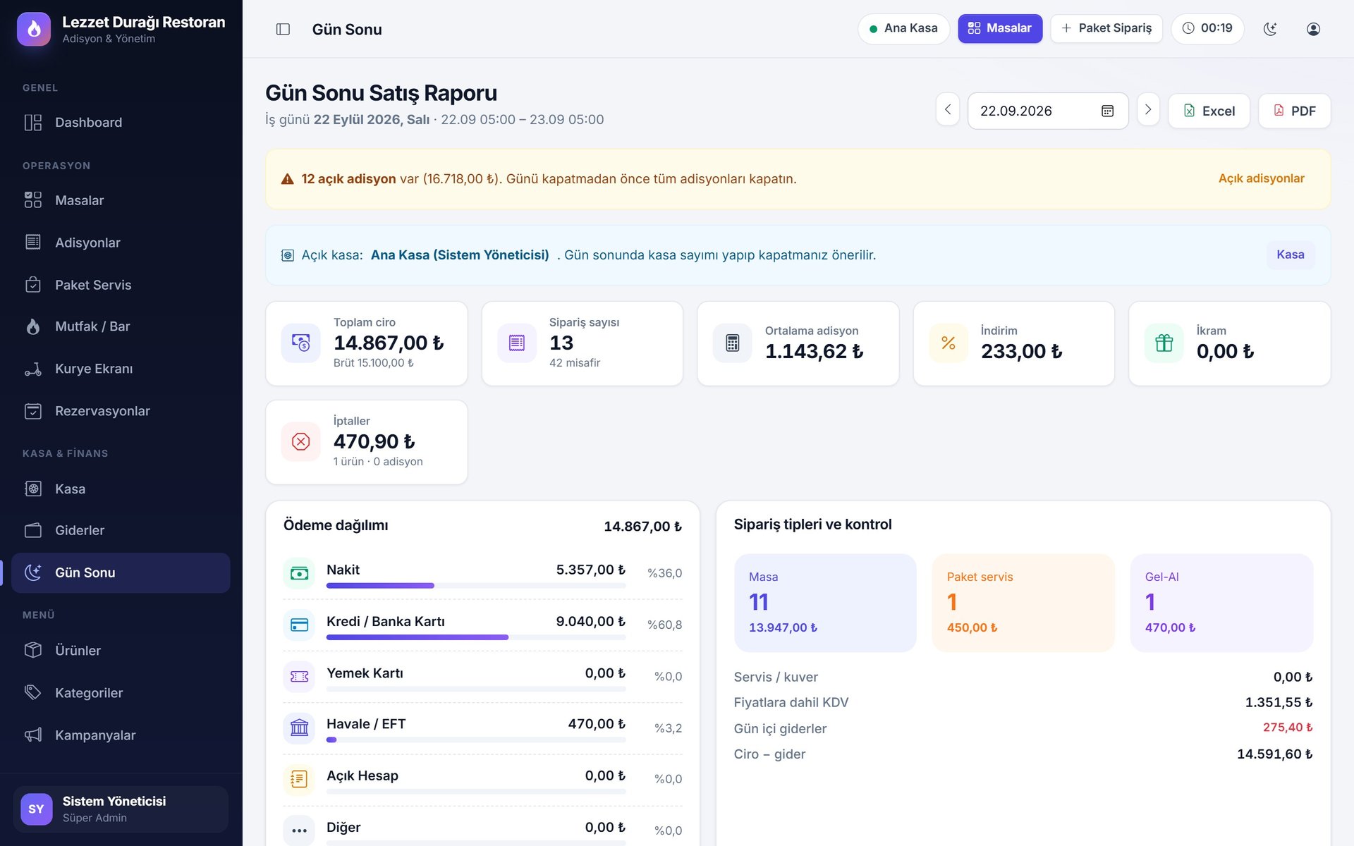The height and width of the screenshot is (846, 1354).
Task: Click the Kasa button in the info banner
Action: tap(1290, 255)
